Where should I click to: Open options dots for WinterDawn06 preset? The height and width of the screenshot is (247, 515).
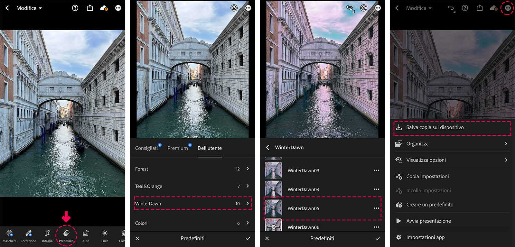coord(377,227)
